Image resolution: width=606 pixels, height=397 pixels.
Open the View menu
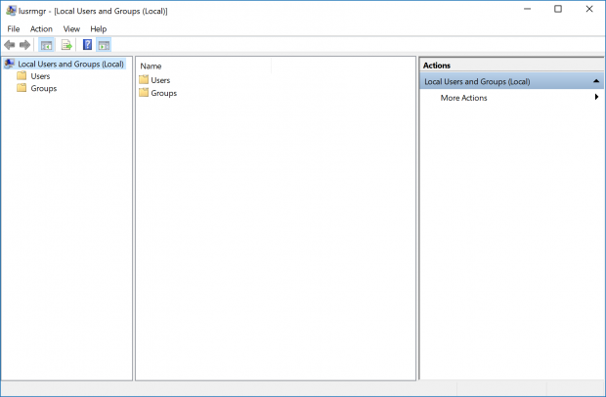click(x=71, y=29)
